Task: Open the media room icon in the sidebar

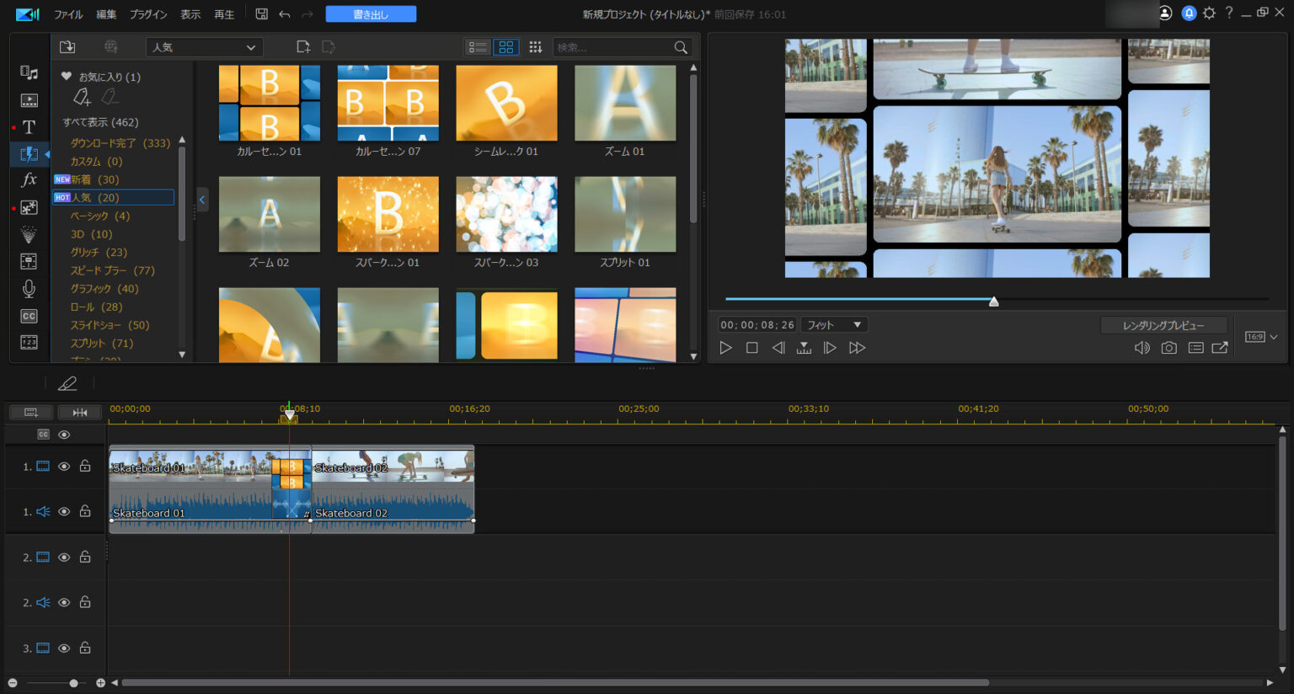Action: click(29, 73)
